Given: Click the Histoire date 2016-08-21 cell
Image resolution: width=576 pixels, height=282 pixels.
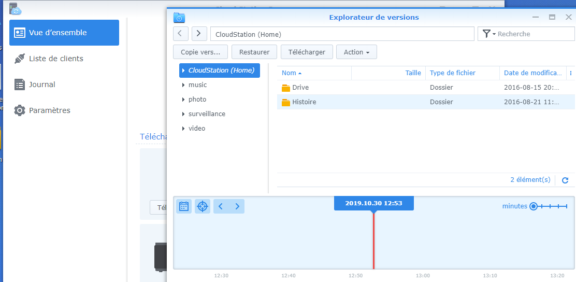Looking at the screenshot, I should click(x=531, y=102).
